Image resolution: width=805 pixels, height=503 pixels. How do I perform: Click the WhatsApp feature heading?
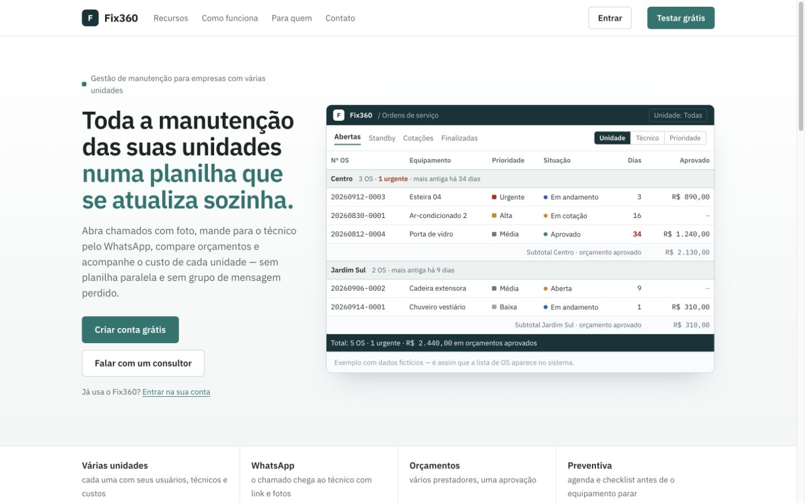[273, 466]
